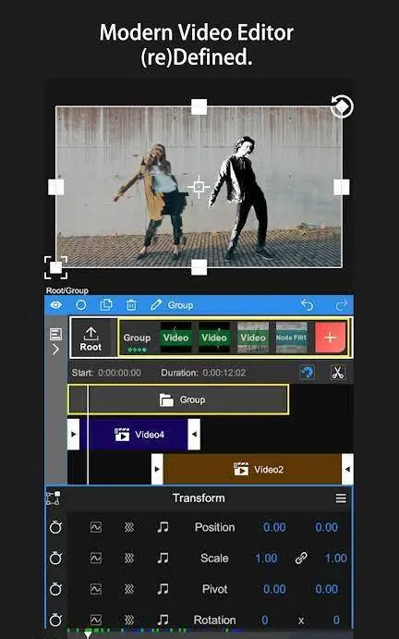The height and width of the screenshot is (639, 399).
Task: Toggle the Pivot keyframe stopwatch
Action: click(x=55, y=589)
